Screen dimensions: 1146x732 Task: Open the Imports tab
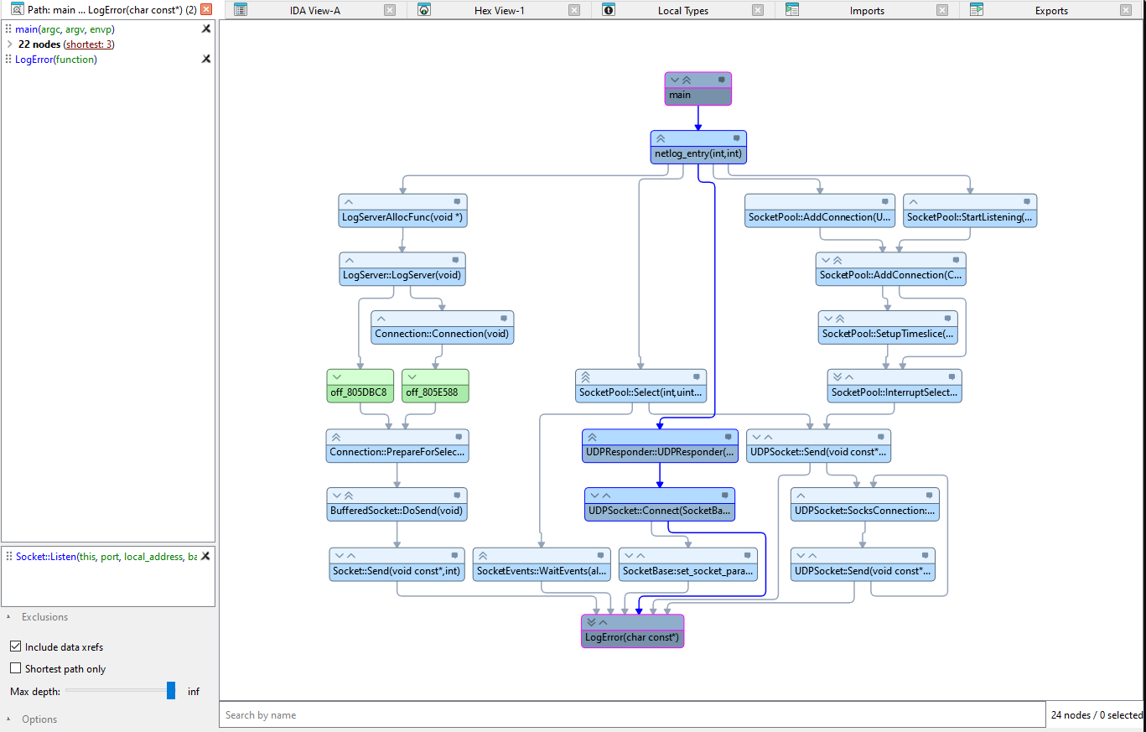click(867, 10)
